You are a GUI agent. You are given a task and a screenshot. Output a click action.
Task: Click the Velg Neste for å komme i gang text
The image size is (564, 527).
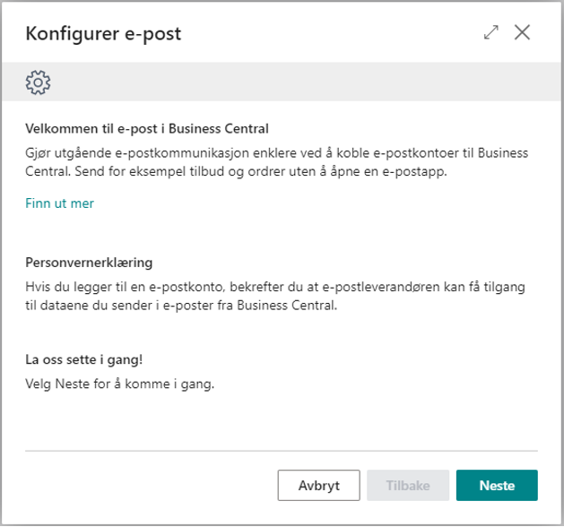(120, 384)
